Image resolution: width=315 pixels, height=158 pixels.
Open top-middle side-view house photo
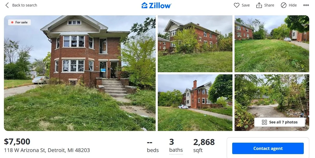click(195, 44)
